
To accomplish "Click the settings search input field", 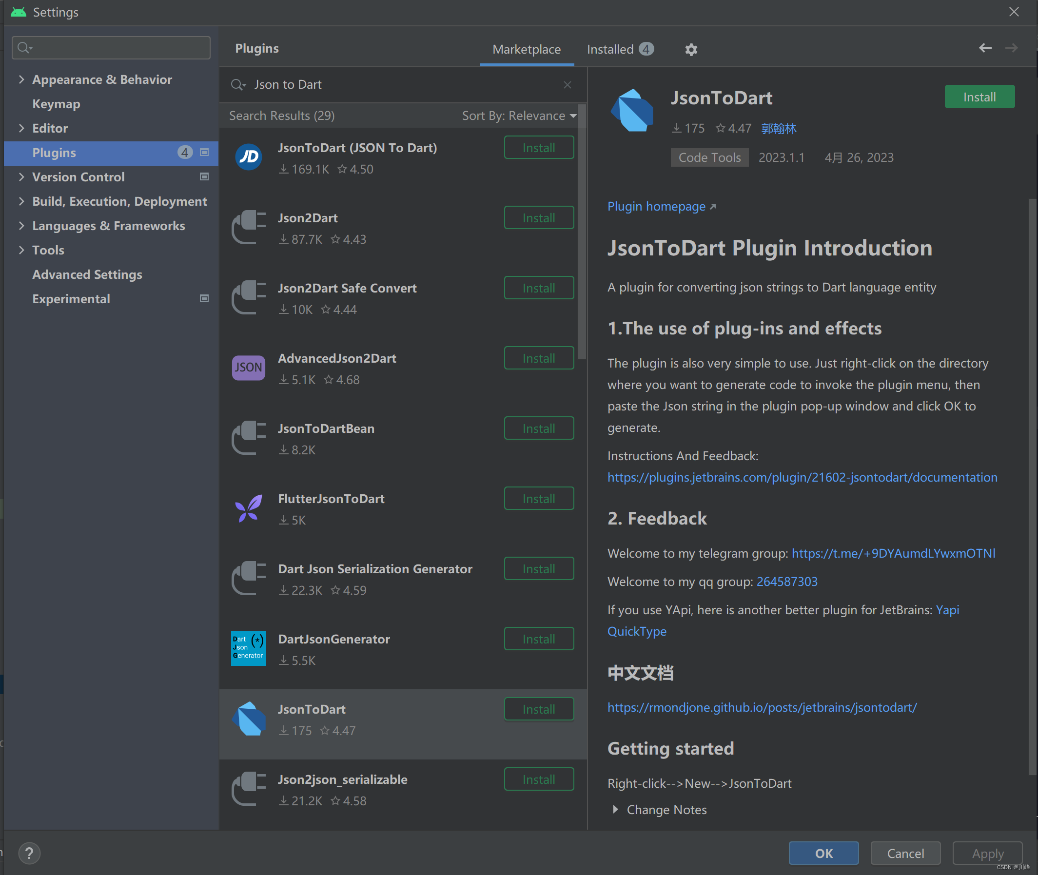I will point(111,48).
